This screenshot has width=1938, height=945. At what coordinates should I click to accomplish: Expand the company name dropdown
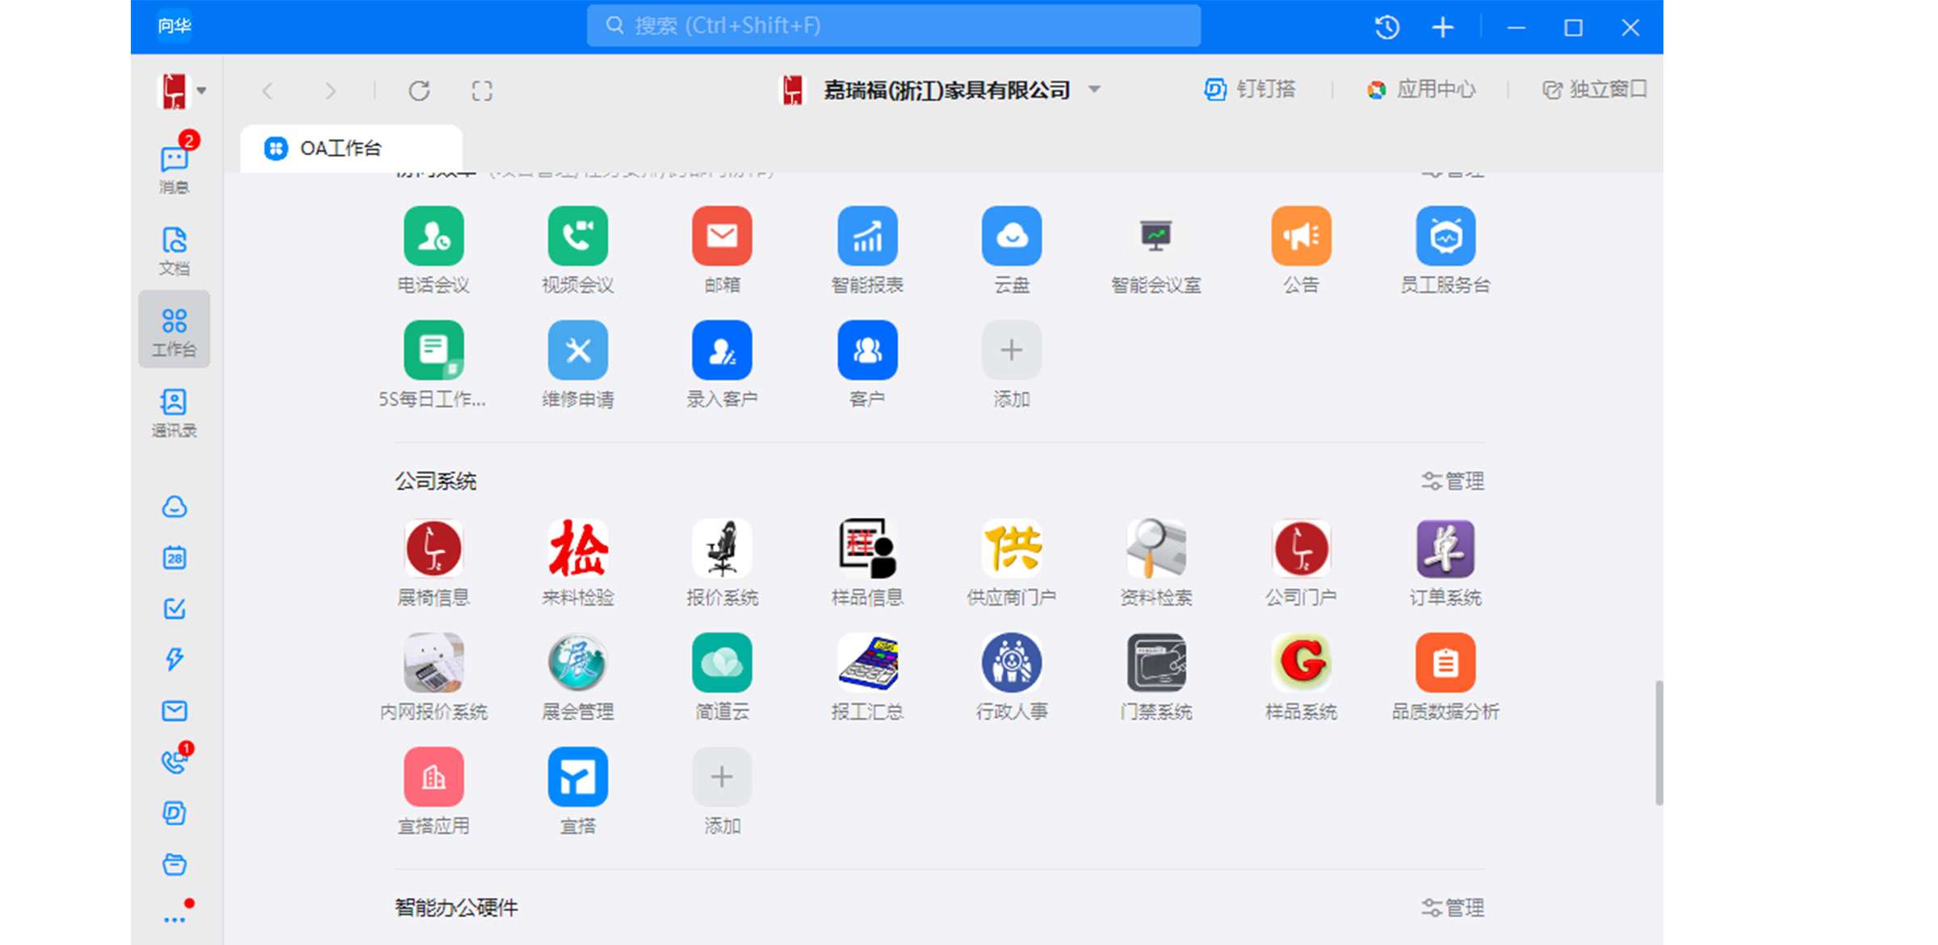pos(1095,90)
